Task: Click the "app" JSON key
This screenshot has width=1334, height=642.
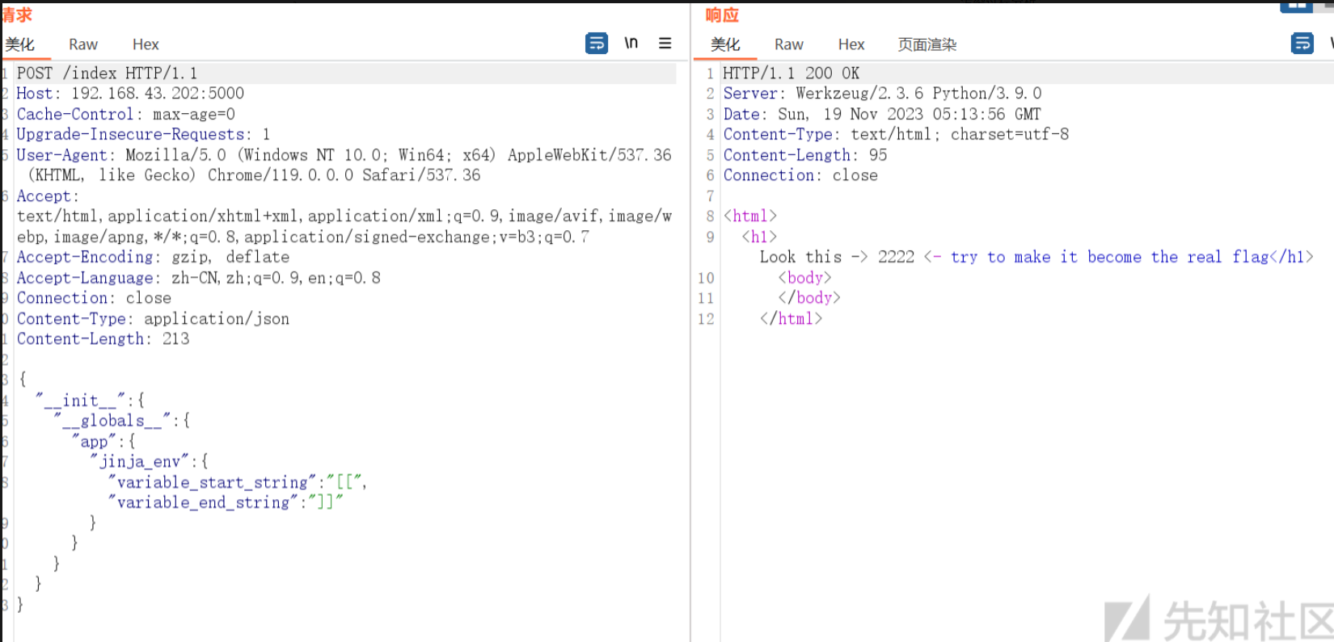Action: click(94, 442)
